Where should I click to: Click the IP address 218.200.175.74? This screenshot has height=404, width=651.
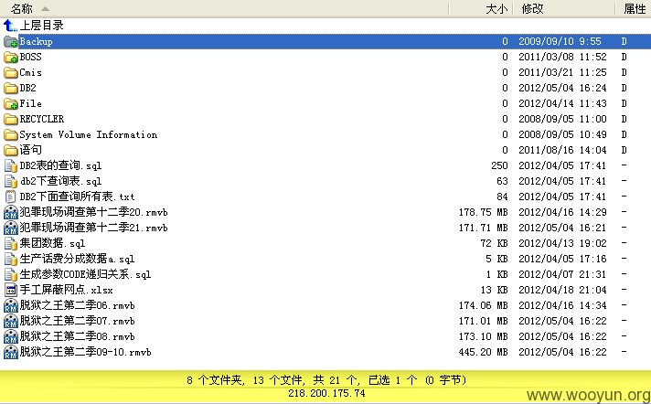(326, 393)
